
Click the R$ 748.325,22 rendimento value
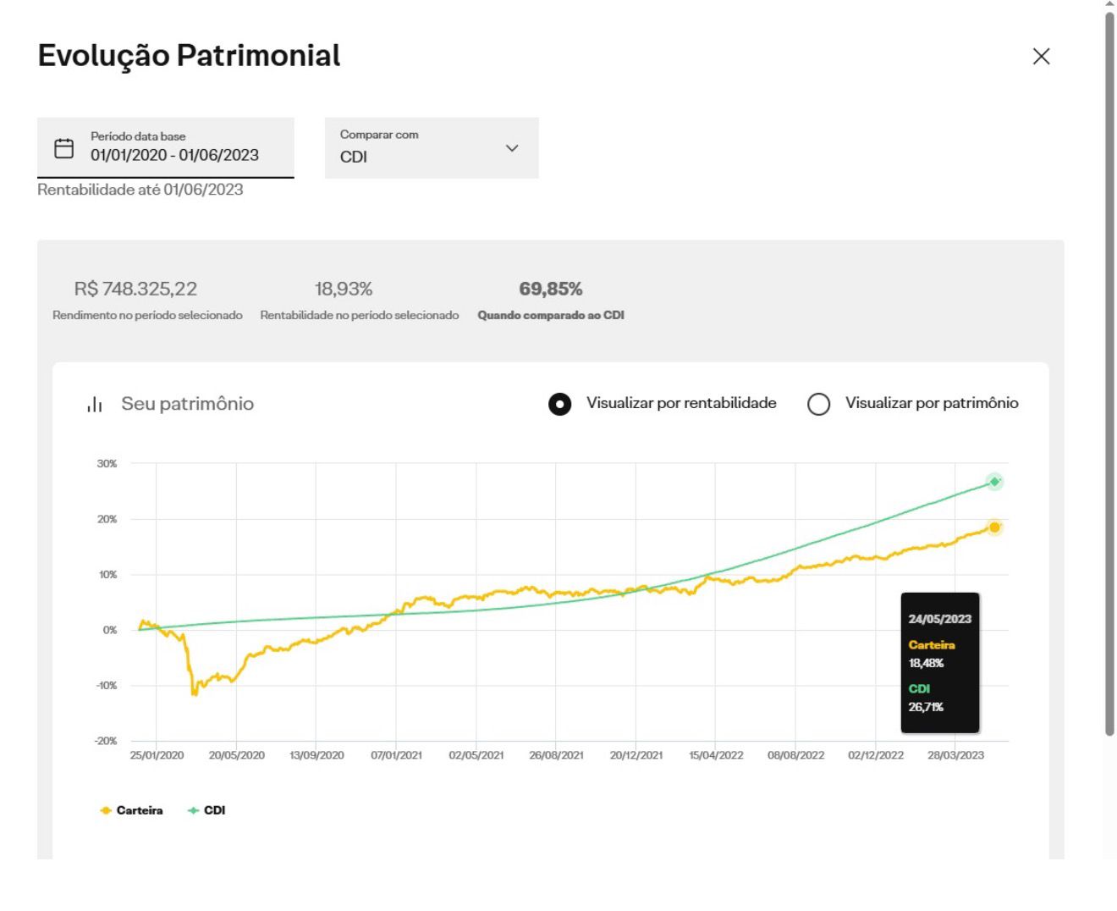[x=135, y=290]
